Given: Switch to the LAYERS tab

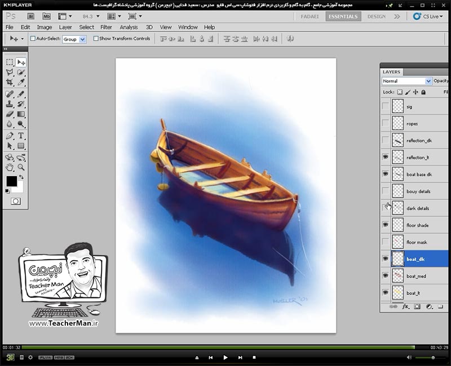Looking at the screenshot, I should (x=391, y=72).
